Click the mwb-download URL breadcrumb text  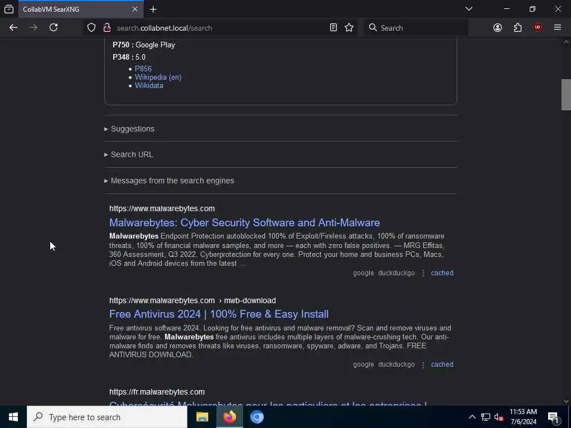click(250, 300)
